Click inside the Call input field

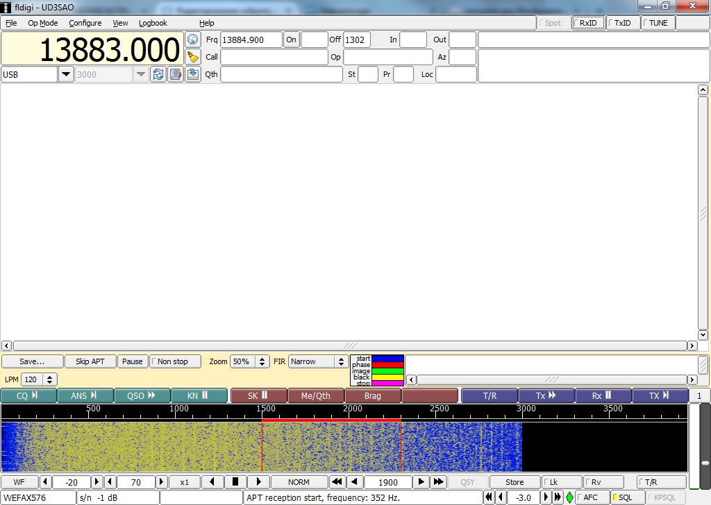(274, 57)
